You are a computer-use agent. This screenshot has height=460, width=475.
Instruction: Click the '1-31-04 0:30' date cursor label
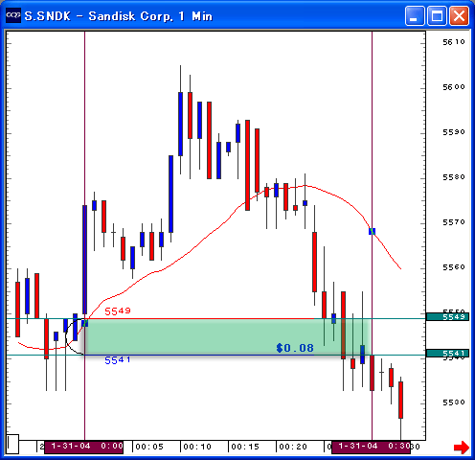tap(371, 447)
